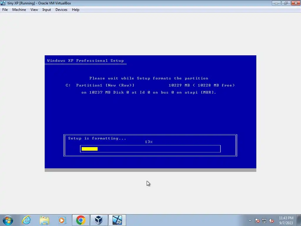Image resolution: width=301 pixels, height=226 pixels.
Task: Show hidden system tray icons
Action: click(x=250, y=220)
